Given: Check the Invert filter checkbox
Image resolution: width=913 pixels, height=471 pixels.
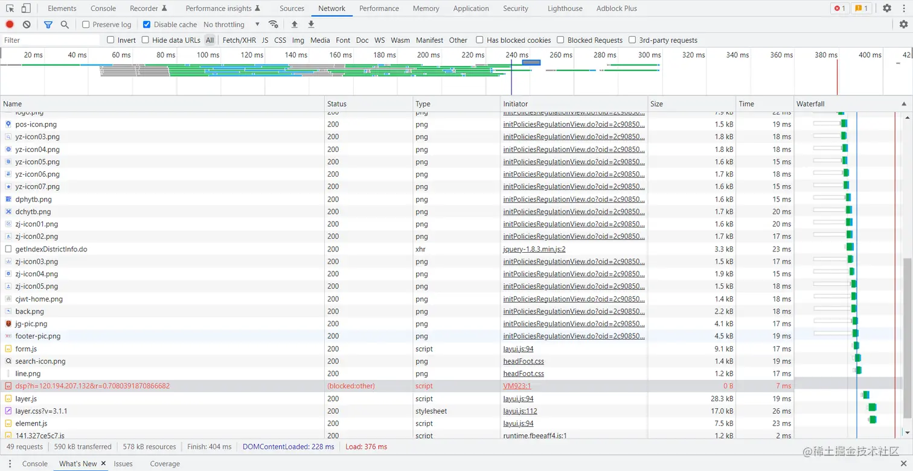Looking at the screenshot, I should click(111, 40).
